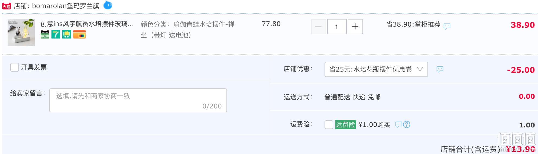This screenshot has height=154, width=538.
Task: Click the comment bubble beside 运费险 purchase
Action: click(x=398, y=124)
